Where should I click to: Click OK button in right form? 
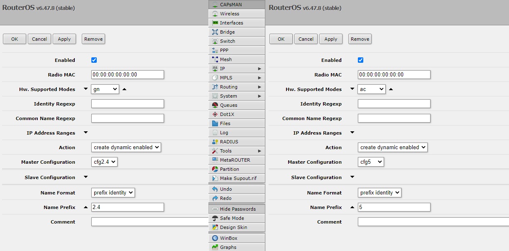click(281, 39)
